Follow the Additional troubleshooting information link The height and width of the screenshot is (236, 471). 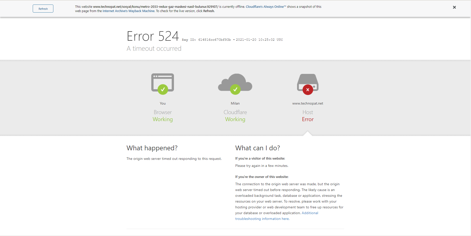(x=277, y=216)
